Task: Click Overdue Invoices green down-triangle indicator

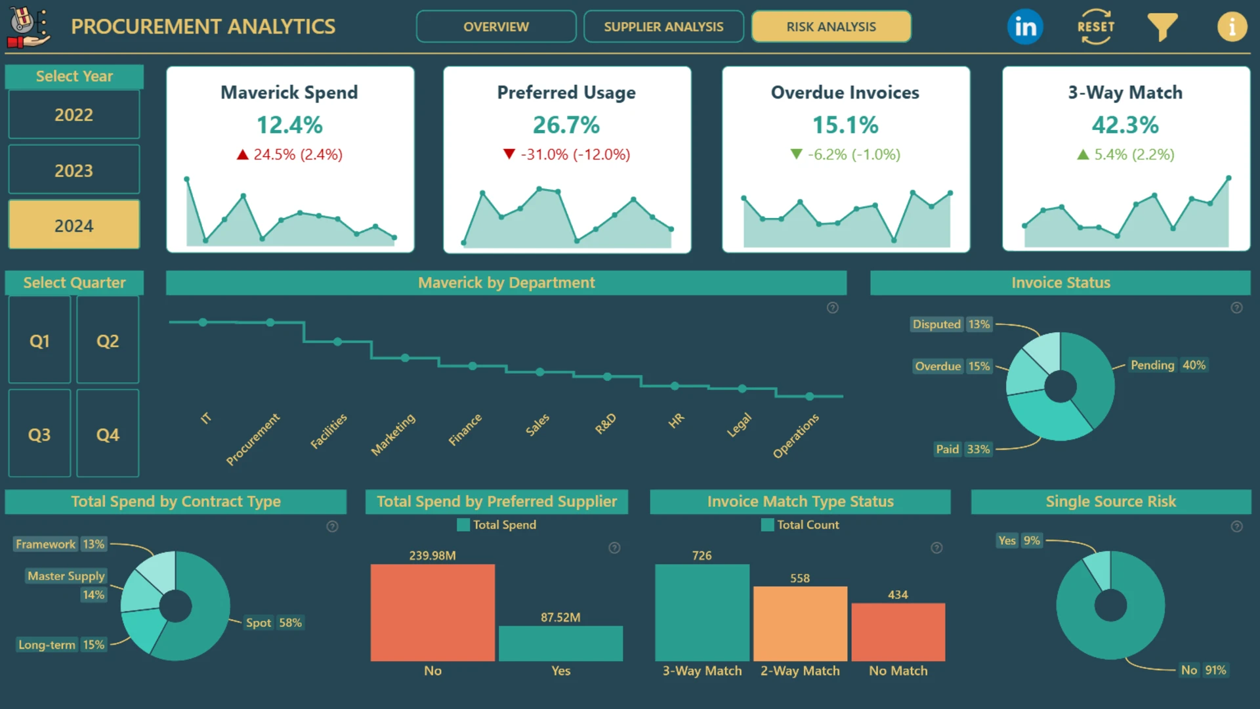Action: pos(796,154)
